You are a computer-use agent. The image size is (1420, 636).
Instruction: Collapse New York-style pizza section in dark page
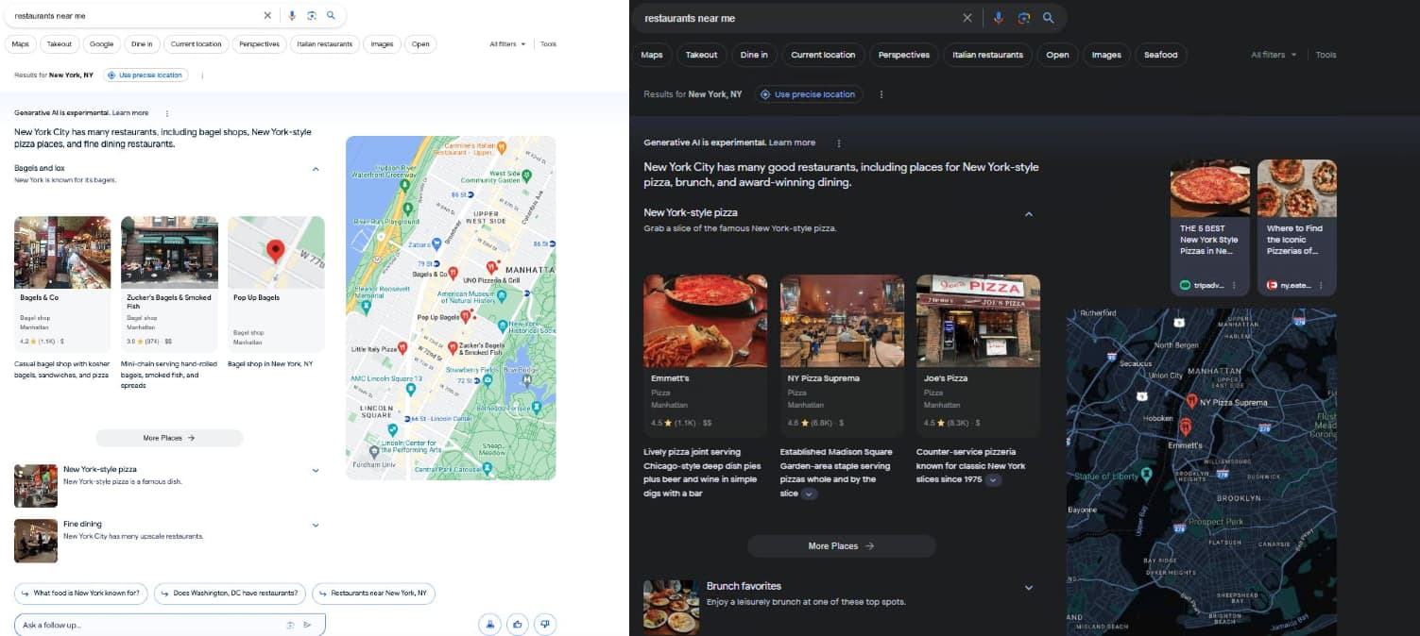click(x=1029, y=214)
